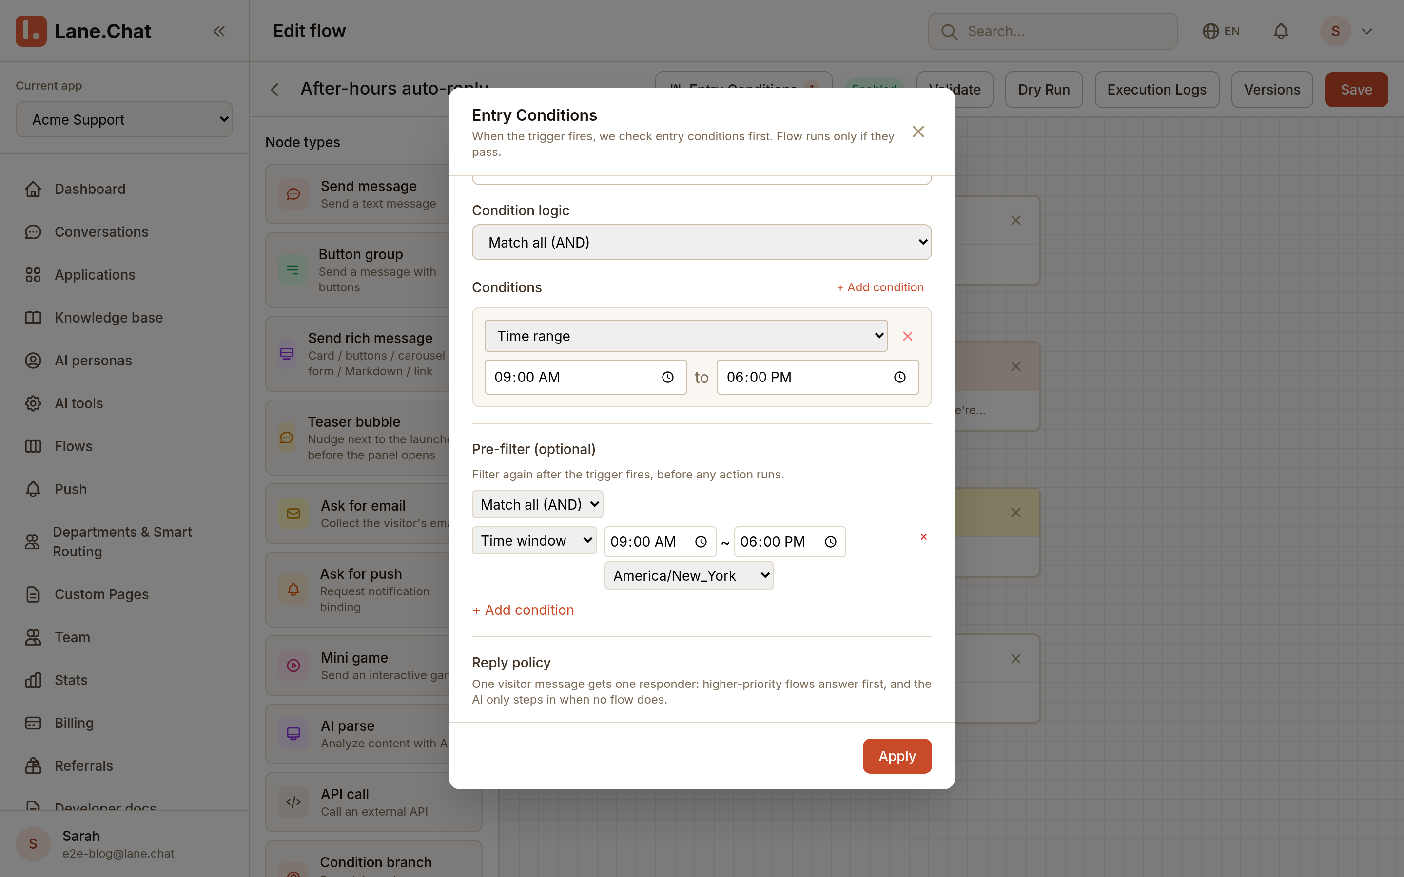Change the America/New_York timezone dropdown
Image resolution: width=1404 pixels, height=877 pixels.
click(689, 576)
